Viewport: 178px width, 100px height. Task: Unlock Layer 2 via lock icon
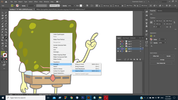[120, 41]
